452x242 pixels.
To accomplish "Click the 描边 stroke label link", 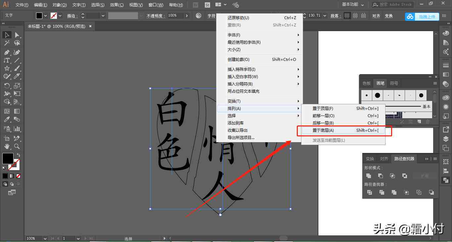I will (x=72, y=16).
